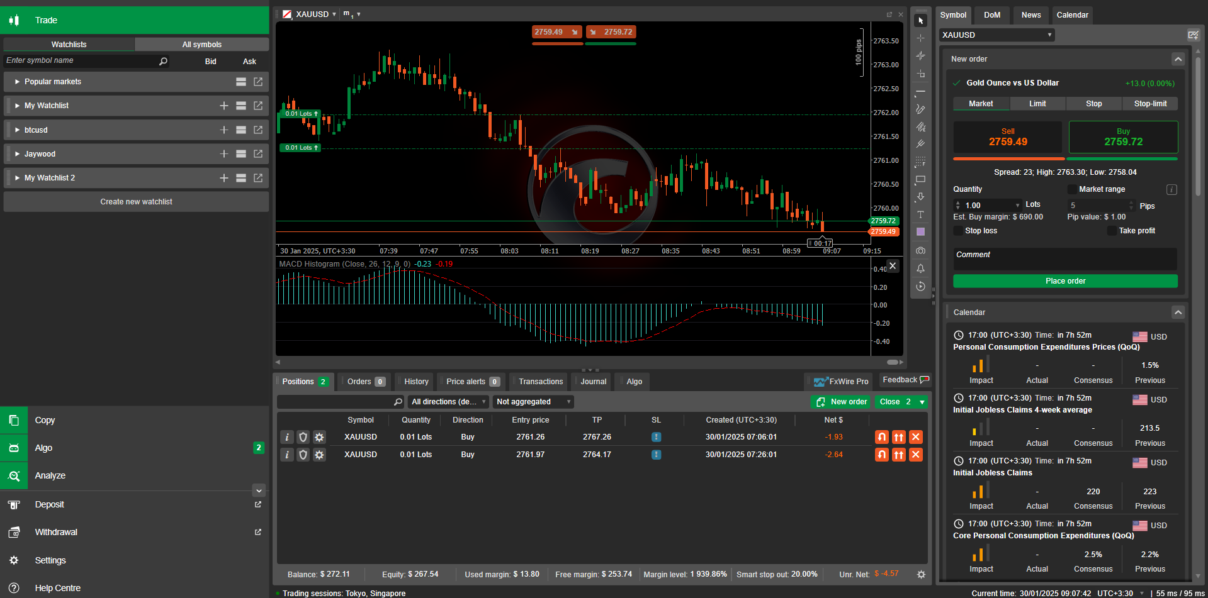Image resolution: width=1208 pixels, height=598 pixels.
Task: Click the green Place order button
Action: tap(1065, 281)
